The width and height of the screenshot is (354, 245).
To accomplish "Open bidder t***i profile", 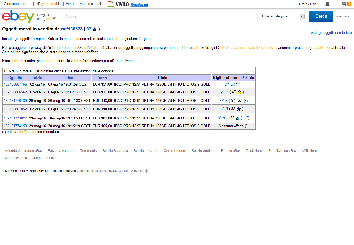I will [x=225, y=109].
